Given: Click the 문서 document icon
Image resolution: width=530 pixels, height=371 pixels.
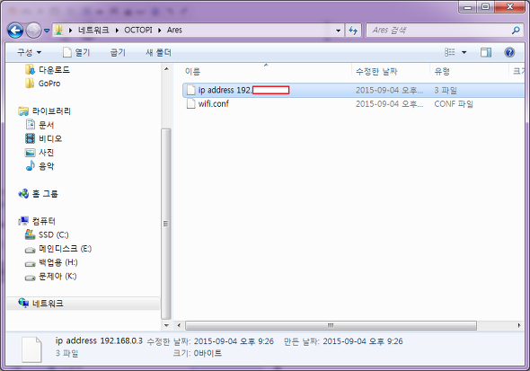Looking at the screenshot, I should 31,125.
